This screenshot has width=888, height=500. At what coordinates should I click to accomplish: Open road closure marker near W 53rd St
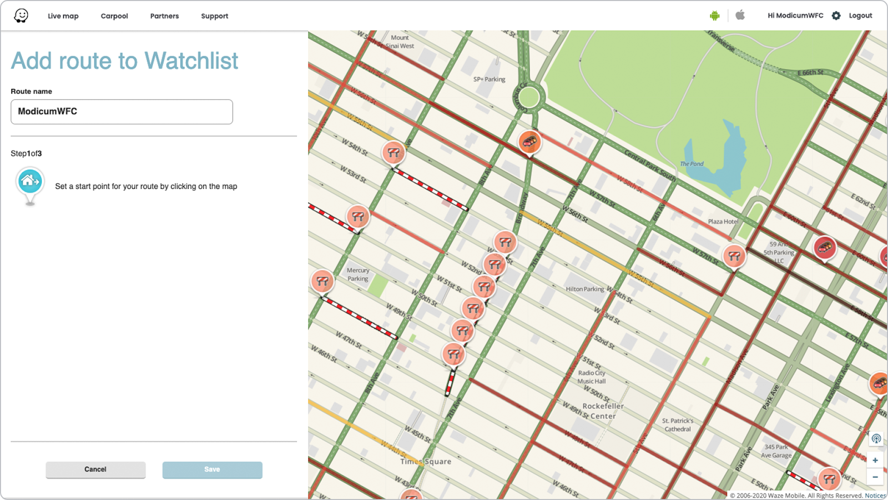point(358,217)
